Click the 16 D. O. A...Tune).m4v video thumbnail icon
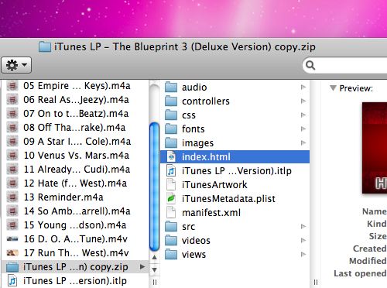Image resolution: width=387 pixels, height=288 pixels. pos(12,239)
